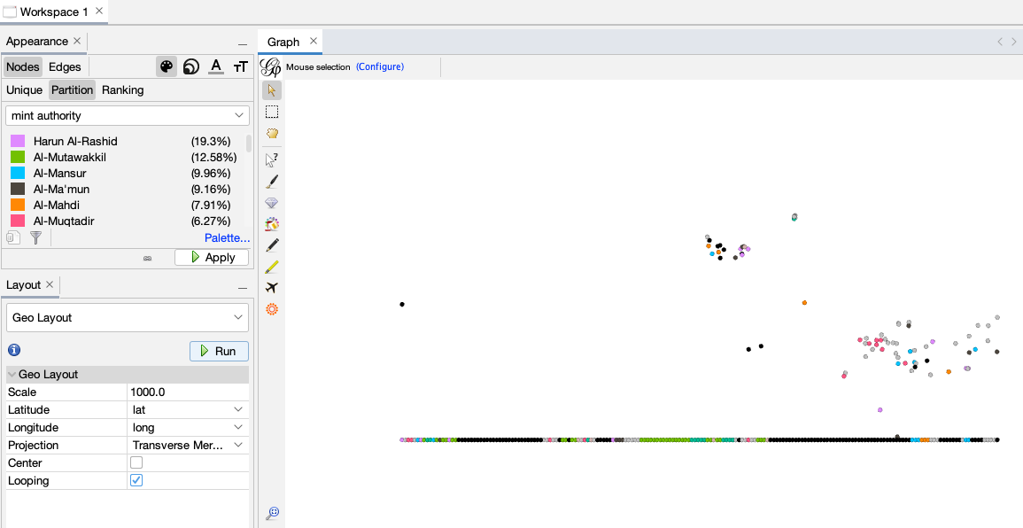Click the filter funnel icon in Appearance
This screenshot has width=1023, height=528.
pos(36,237)
